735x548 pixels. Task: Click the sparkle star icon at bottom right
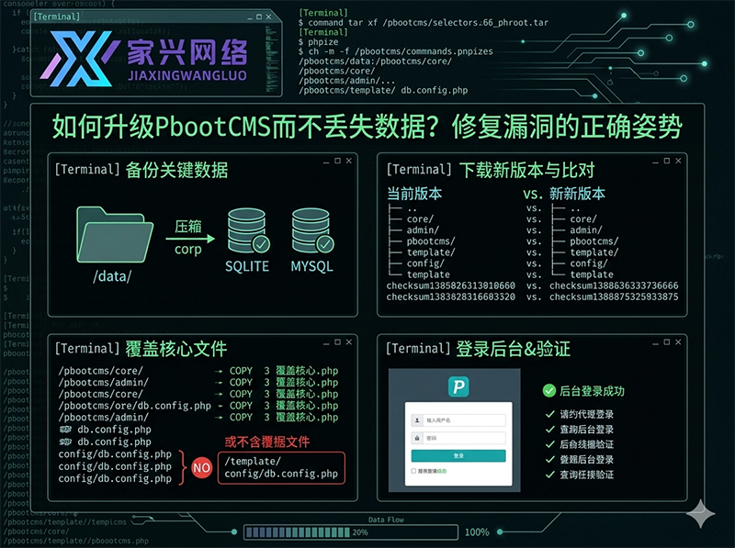(700, 513)
